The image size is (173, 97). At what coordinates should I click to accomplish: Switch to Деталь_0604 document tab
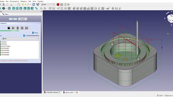71,92
